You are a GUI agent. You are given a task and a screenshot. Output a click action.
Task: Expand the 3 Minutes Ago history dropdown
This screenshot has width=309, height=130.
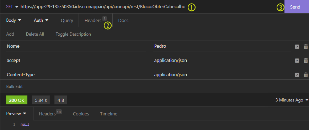[x=292, y=100]
